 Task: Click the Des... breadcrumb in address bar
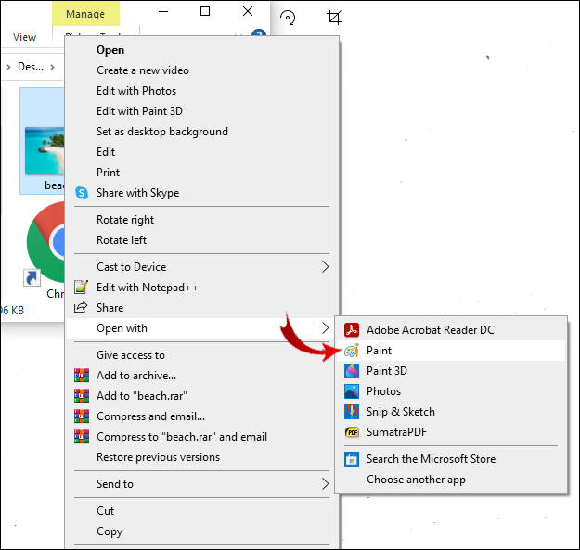[31, 67]
